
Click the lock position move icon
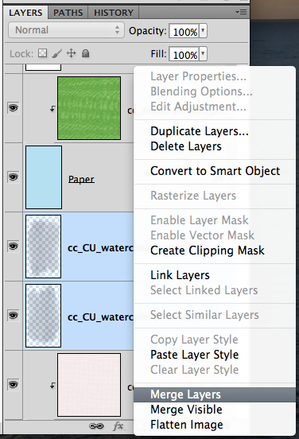[x=71, y=53]
